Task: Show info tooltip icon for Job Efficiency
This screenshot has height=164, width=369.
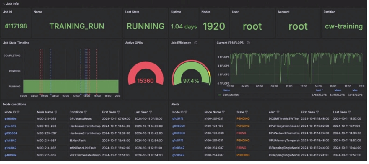Action: tap(196, 43)
